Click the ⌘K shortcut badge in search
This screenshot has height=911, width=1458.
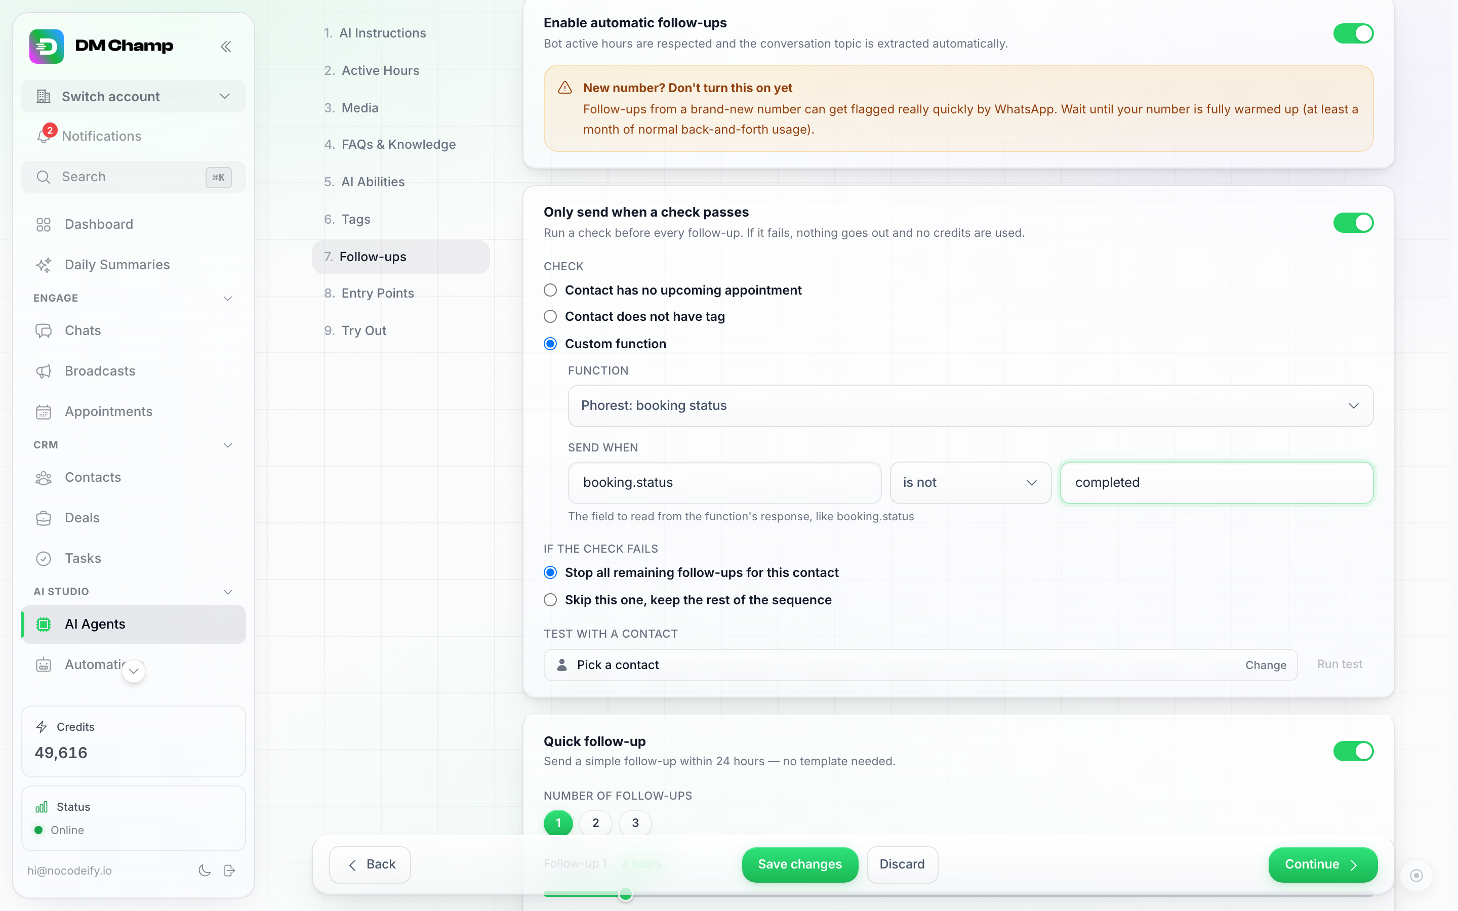[x=219, y=177]
